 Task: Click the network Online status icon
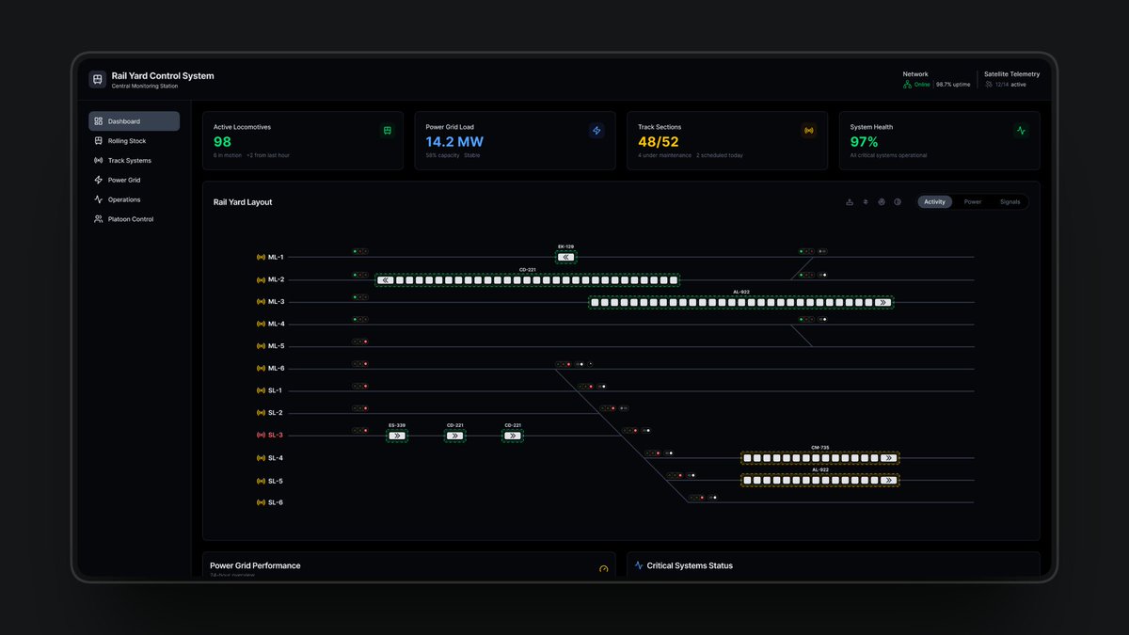pos(907,85)
